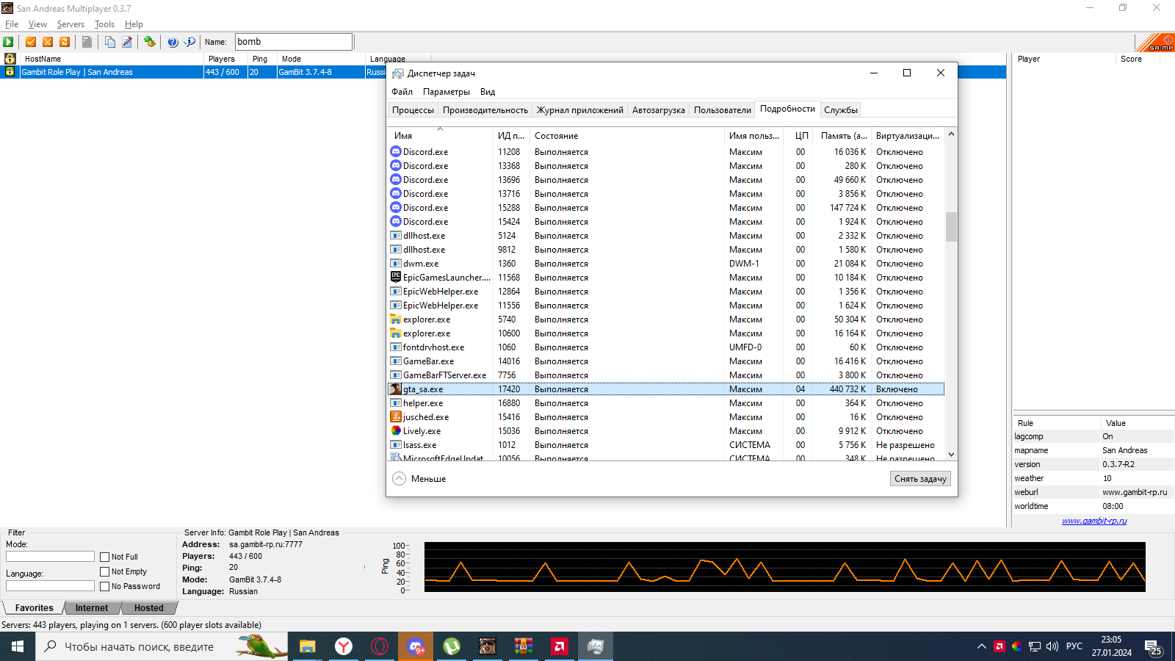
Task: Enable the Not Full filter checkbox
Action: [x=105, y=557]
